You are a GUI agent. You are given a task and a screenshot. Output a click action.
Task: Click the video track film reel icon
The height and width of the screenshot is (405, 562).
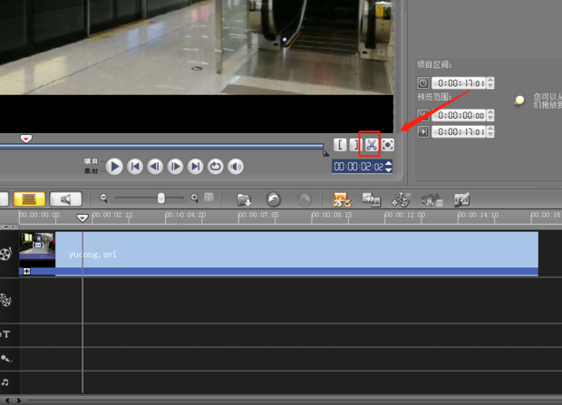[5, 254]
